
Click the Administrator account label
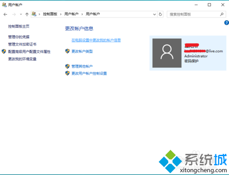click(196, 56)
